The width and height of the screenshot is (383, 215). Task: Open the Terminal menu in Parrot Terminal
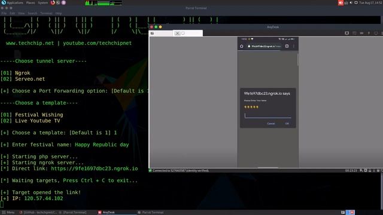pyautogui.click(x=46, y=13)
